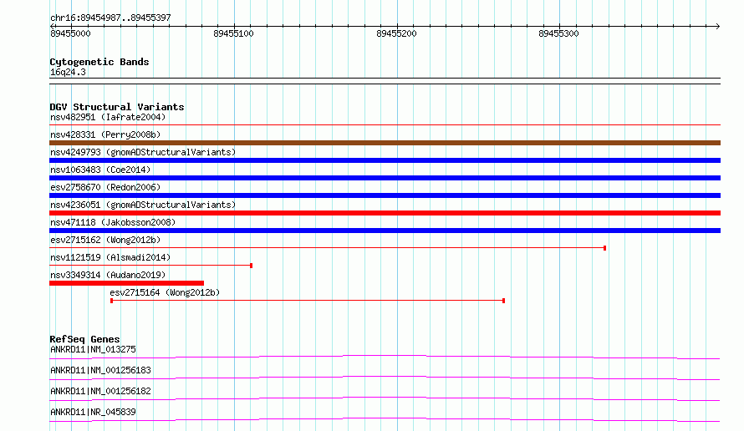
Task: Click the blue esv2758670 Redon2006 bar
Action: tap(385, 195)
